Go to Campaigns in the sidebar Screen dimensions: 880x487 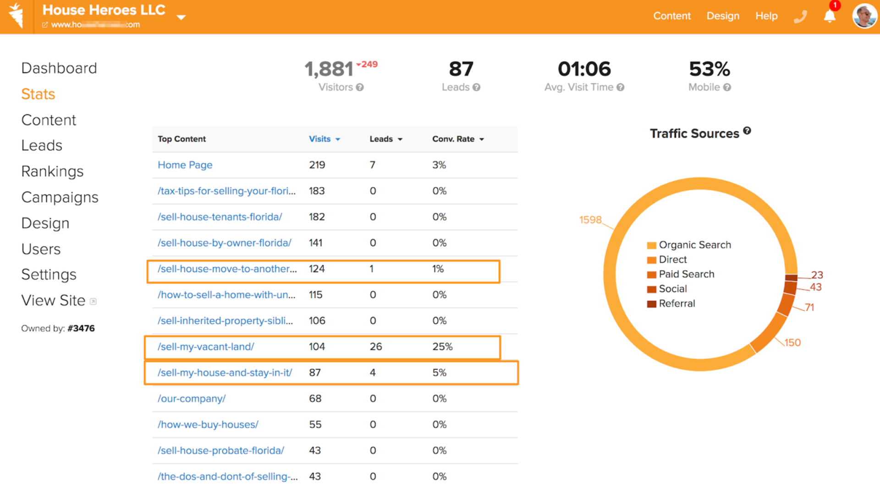60,197
